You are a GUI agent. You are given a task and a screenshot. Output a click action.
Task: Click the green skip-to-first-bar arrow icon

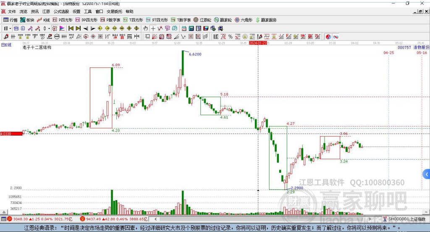coord(71,28)
